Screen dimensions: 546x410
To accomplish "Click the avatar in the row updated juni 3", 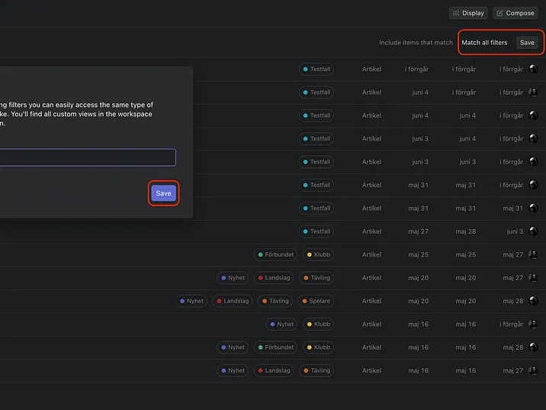I will click(533, 231).
